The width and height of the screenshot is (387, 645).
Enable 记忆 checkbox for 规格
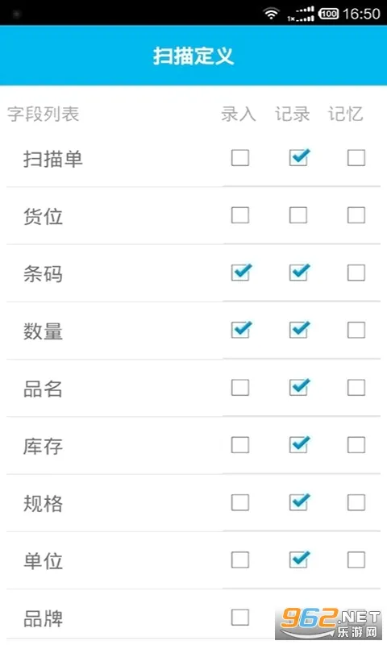coord(356,502)
